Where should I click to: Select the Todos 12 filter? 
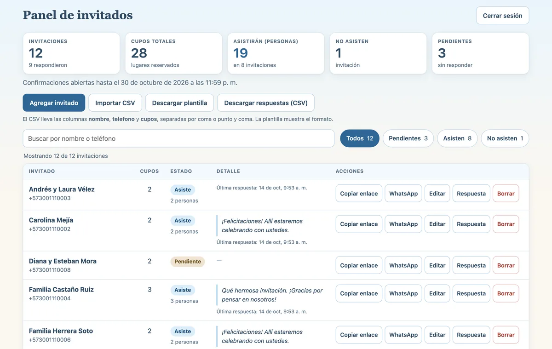[x=360, y=138]
